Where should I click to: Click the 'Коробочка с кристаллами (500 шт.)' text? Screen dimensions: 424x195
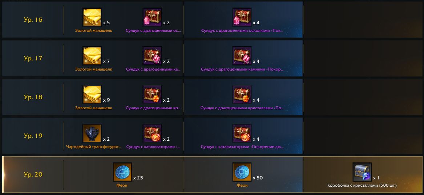tap(362, 186)
